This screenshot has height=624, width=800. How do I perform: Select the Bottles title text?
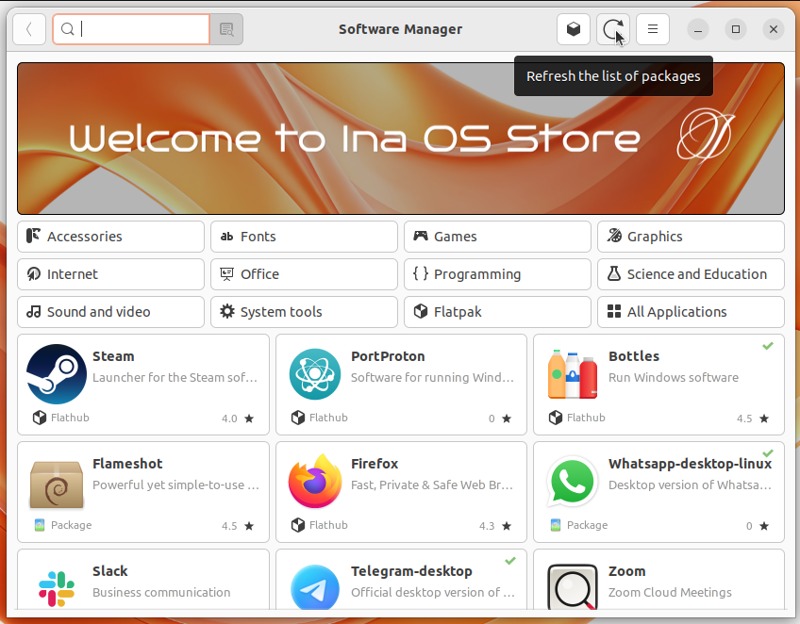tap(634, 356)
